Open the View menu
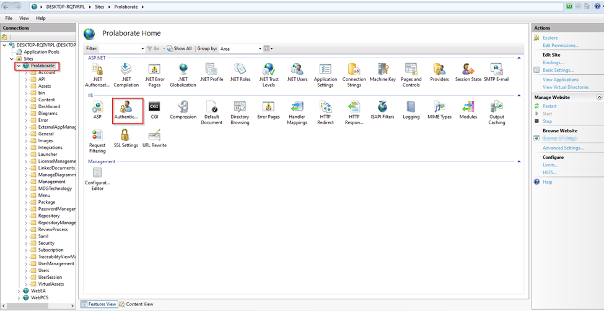Viewport: 604px width, 311px height. point(24,18)
